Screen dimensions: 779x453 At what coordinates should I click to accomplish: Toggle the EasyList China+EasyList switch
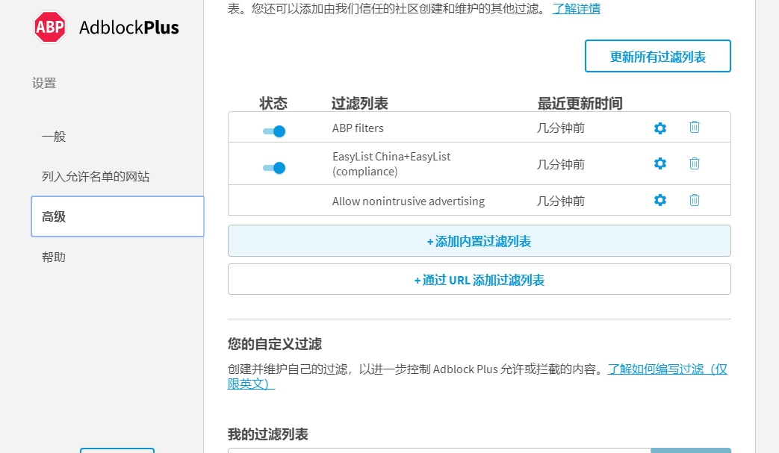coord(274,168)
